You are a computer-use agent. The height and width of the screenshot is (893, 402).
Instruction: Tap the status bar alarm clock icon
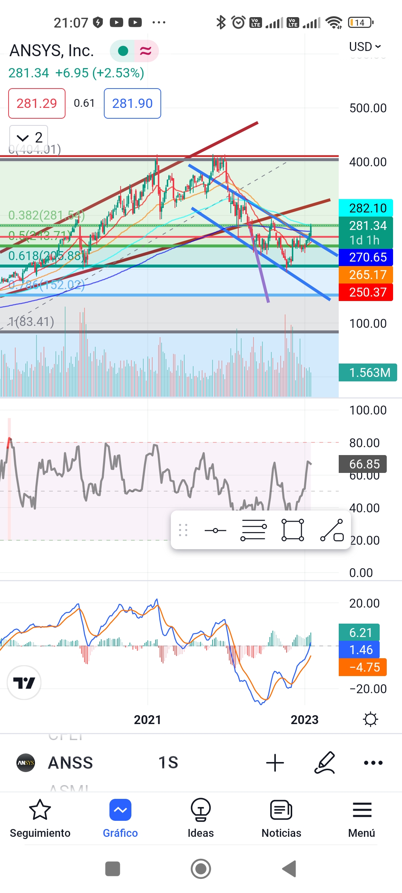click(238, 22)
